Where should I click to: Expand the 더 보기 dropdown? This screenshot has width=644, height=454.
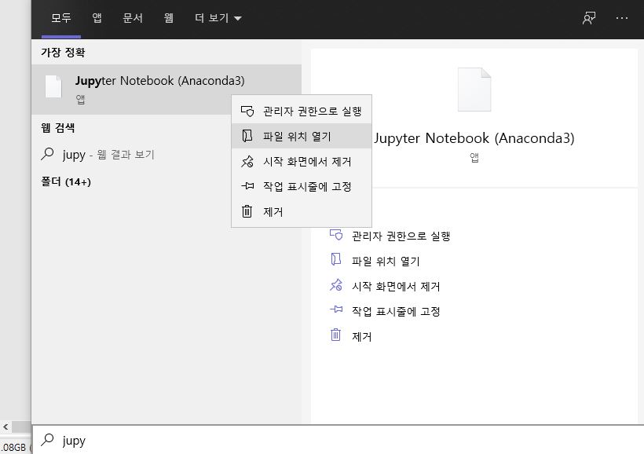point(218,18)
